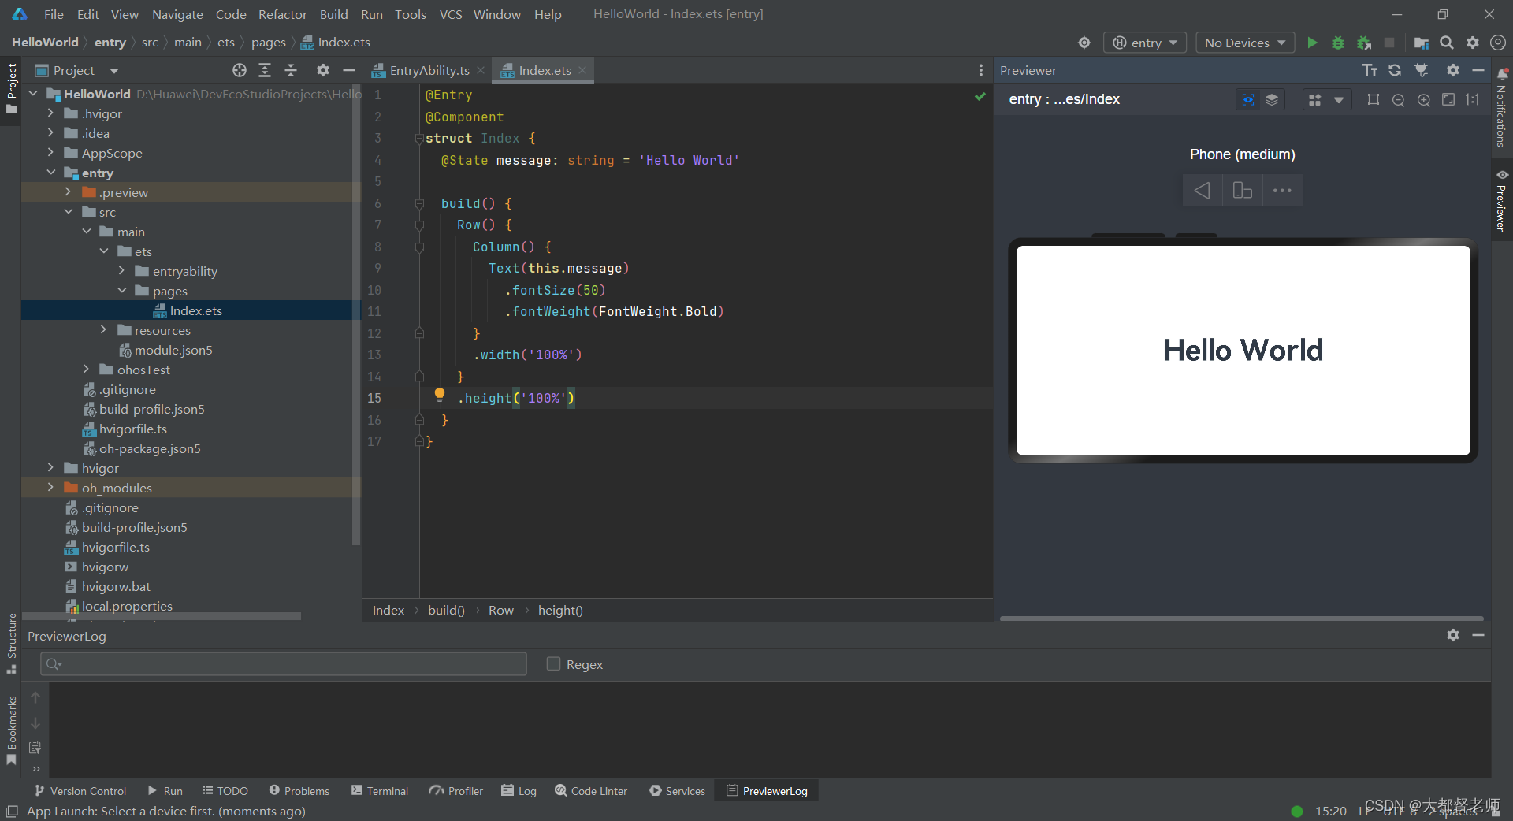Select opened file in Project panel
This screenshot has height=821, width=1513.
tap(240, 70)
